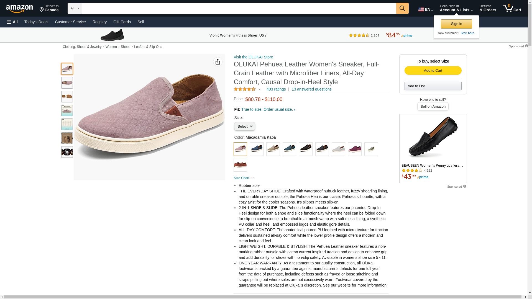
Task: Select the white shoe color swatch
Action: [338, 149]
